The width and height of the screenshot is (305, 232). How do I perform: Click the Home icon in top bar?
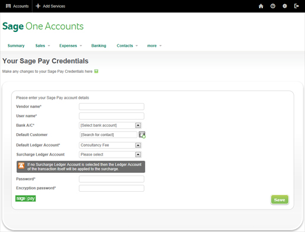pos(261,6)
